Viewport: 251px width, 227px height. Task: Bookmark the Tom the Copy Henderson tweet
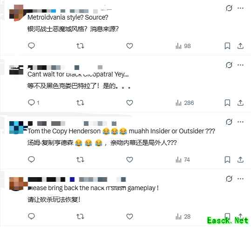[x=227, y=159]
